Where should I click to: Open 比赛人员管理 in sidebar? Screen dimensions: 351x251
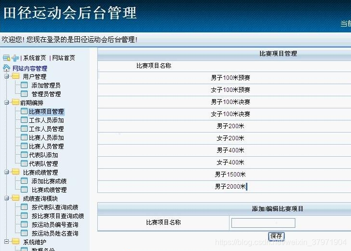tap(46, 147)
